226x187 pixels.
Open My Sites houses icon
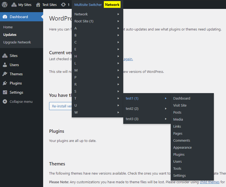pos(14,5)
